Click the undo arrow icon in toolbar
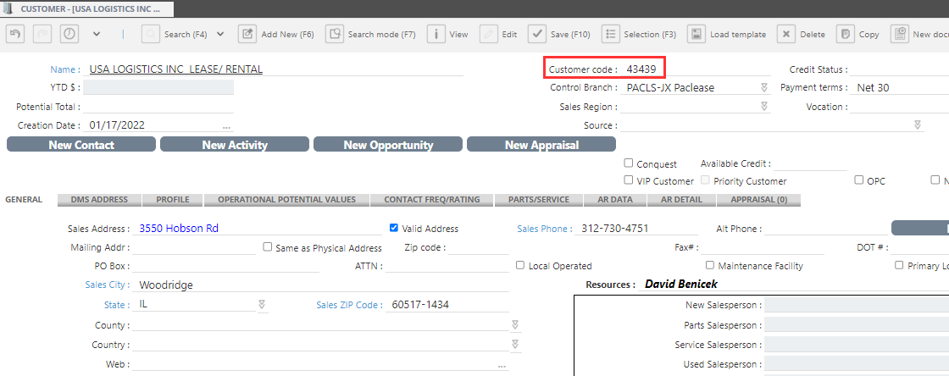Screen dimensions: 949x376 15,34
